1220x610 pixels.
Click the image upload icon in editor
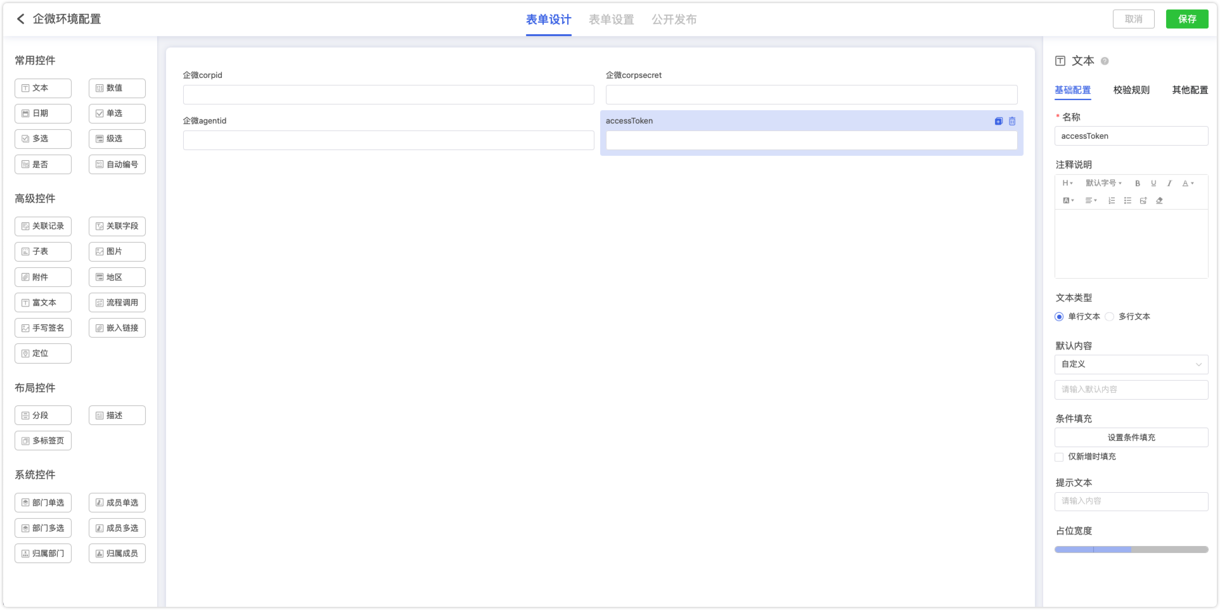1143,201
